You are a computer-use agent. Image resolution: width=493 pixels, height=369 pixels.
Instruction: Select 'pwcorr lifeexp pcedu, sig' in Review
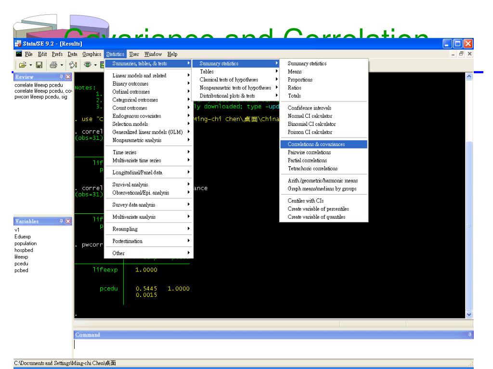click(x=40, y=97)
